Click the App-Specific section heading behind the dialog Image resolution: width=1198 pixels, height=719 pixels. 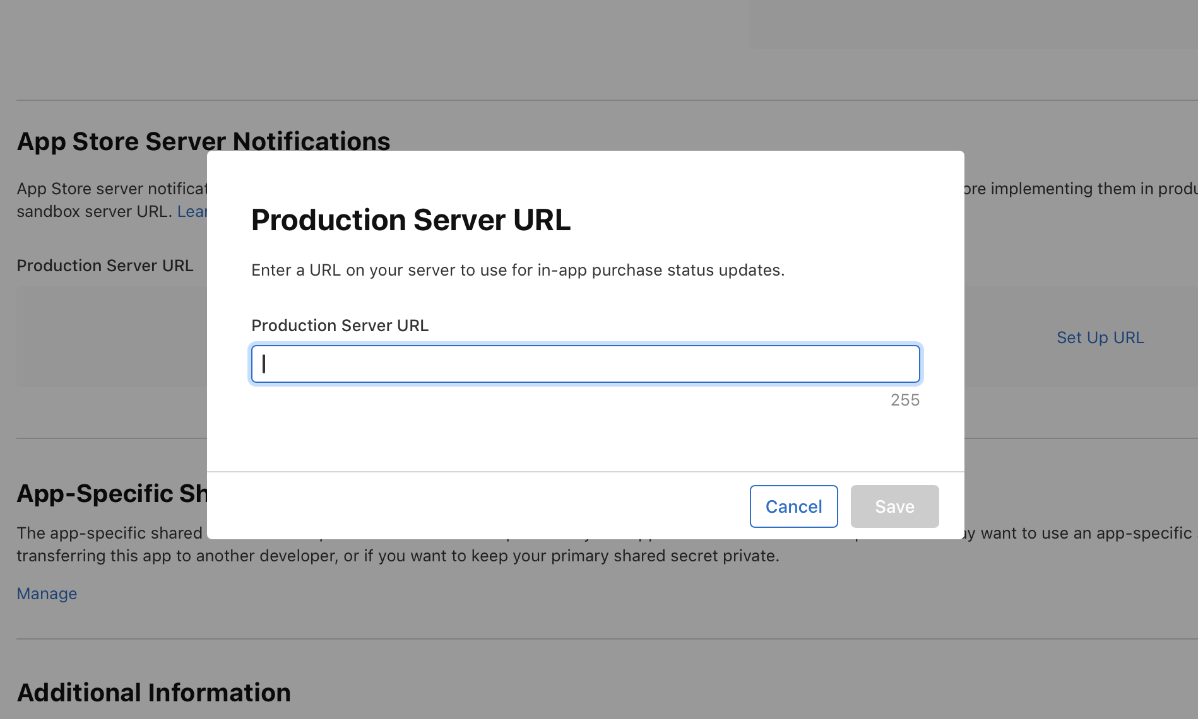coord(112,493)
